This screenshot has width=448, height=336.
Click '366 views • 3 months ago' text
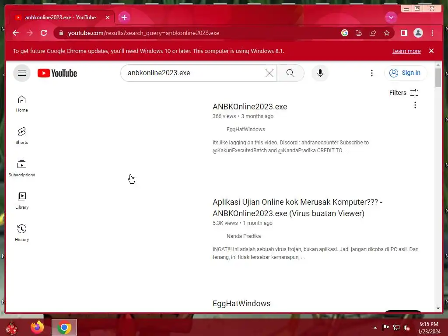tap(243, 116)
